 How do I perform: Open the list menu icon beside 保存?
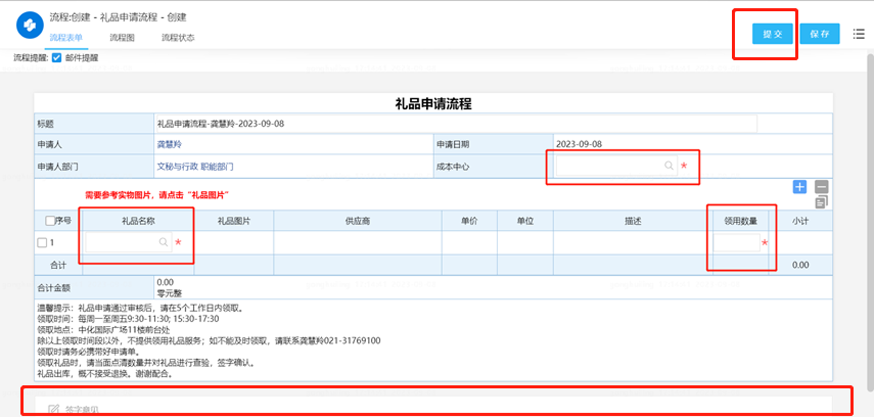tap(859, 34)
